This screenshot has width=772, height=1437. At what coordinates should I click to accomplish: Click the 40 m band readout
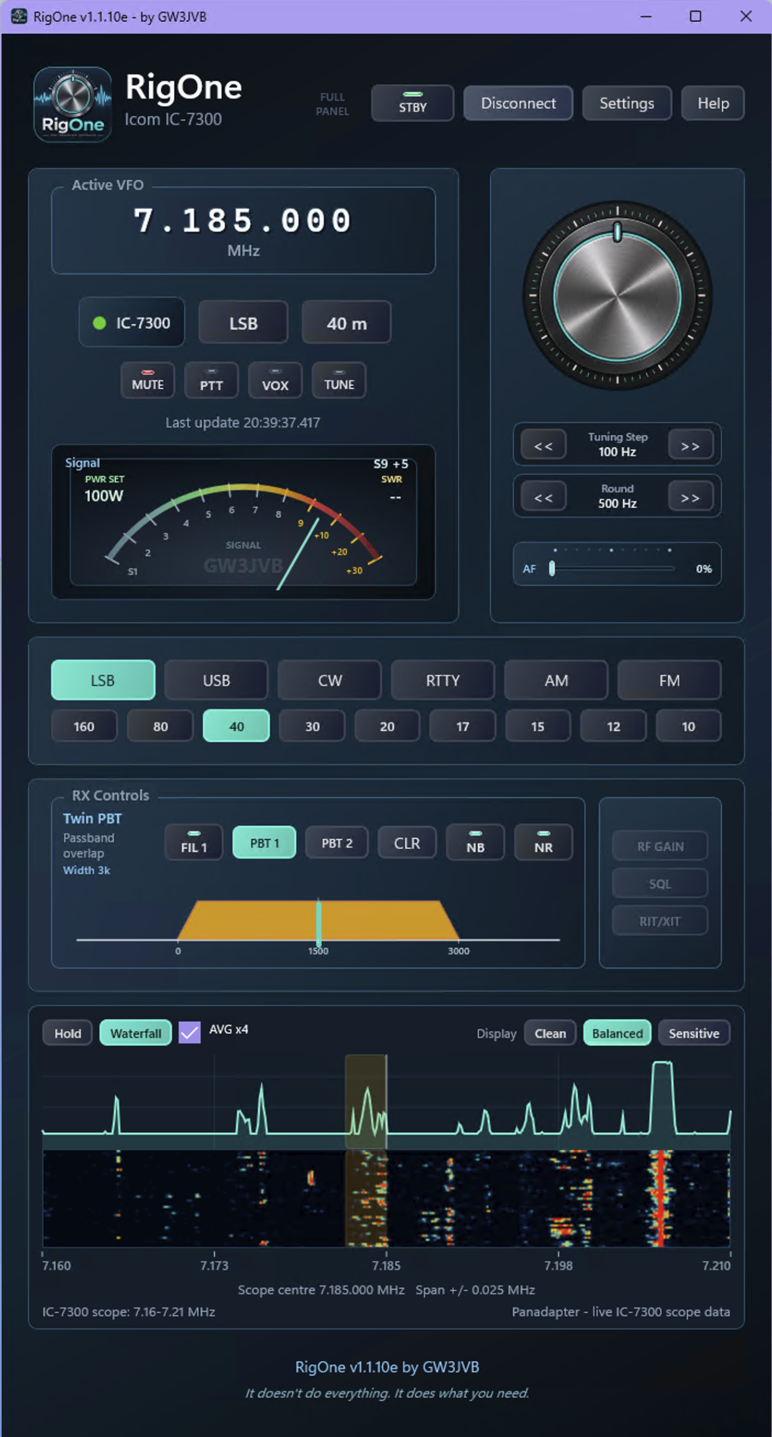[x=347, y=323]
